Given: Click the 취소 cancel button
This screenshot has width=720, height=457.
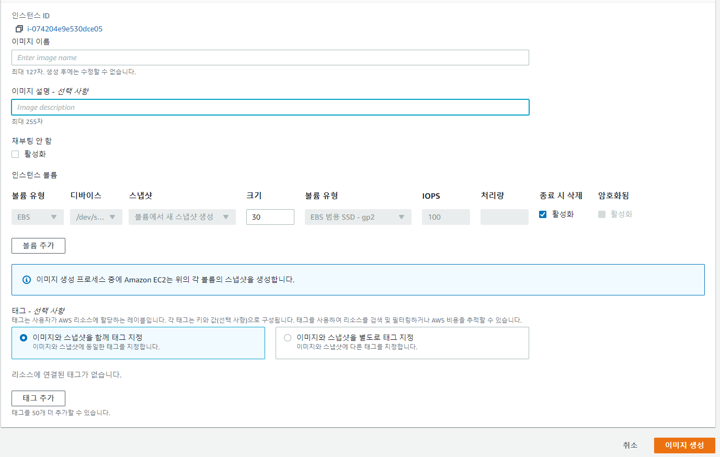Looking at the screenshot, I should tap(630, 445).
